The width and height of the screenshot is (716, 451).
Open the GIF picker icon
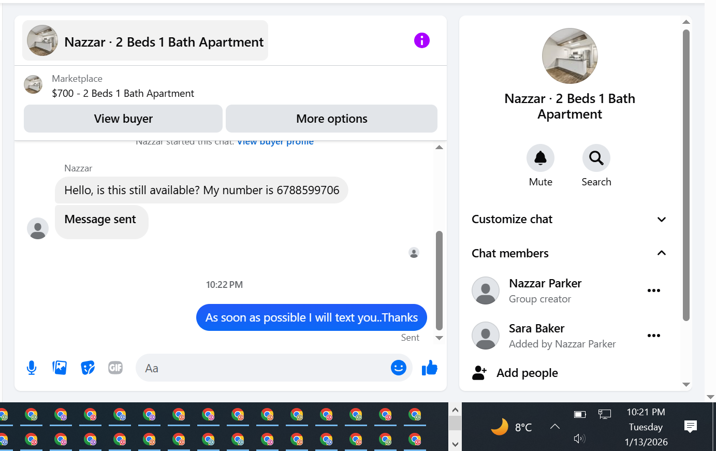point(115,368)
